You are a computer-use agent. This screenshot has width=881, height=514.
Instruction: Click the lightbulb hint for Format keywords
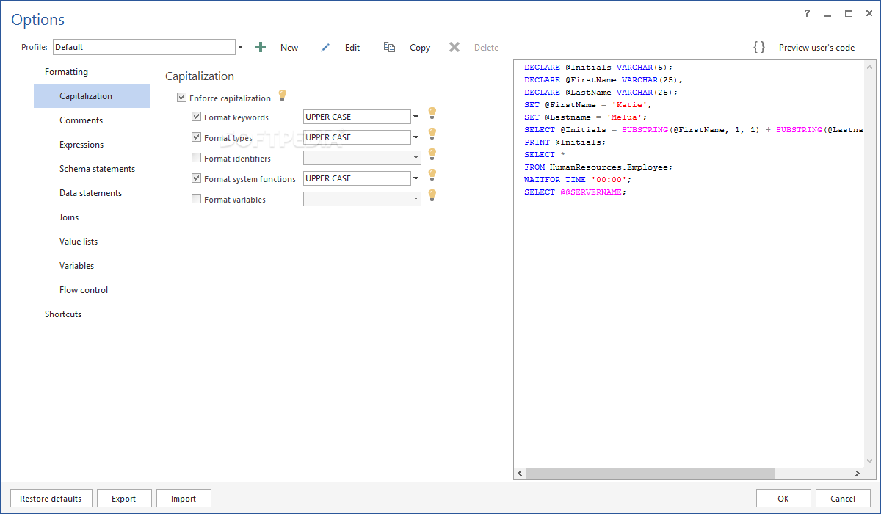pyautogui.click(x=432, y=113)
